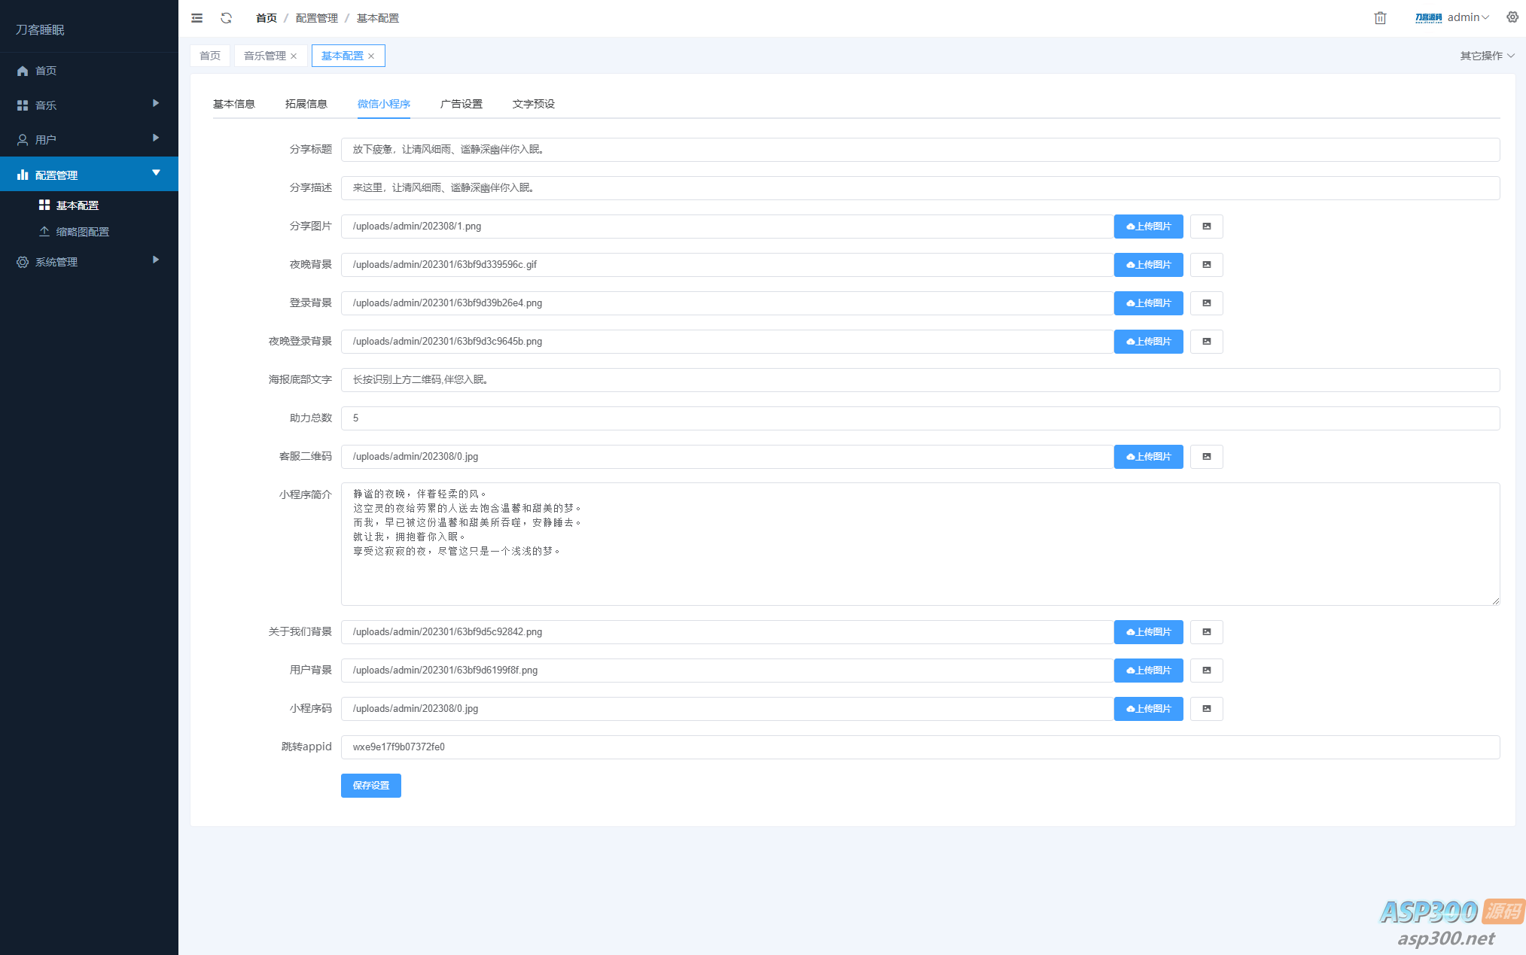Image resolution: width=1526 pixels, height=955 pixels.
Task: Open 缩略图配置 in the sidebar
Action: point(82,232)
